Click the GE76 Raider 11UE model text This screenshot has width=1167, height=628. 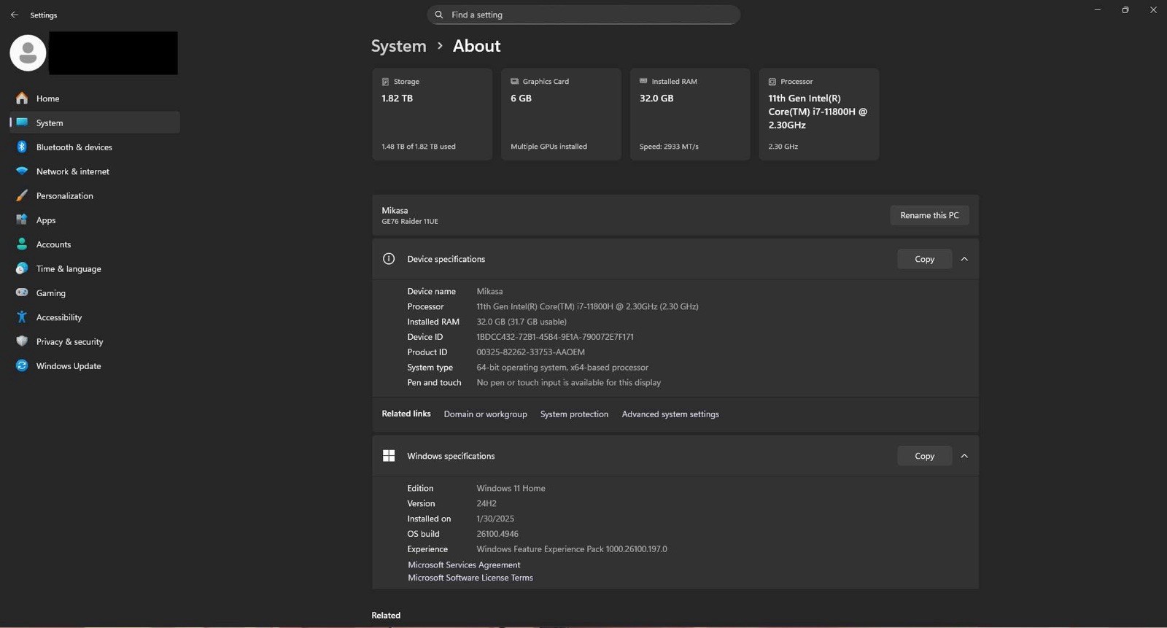[x=410, y=222]
